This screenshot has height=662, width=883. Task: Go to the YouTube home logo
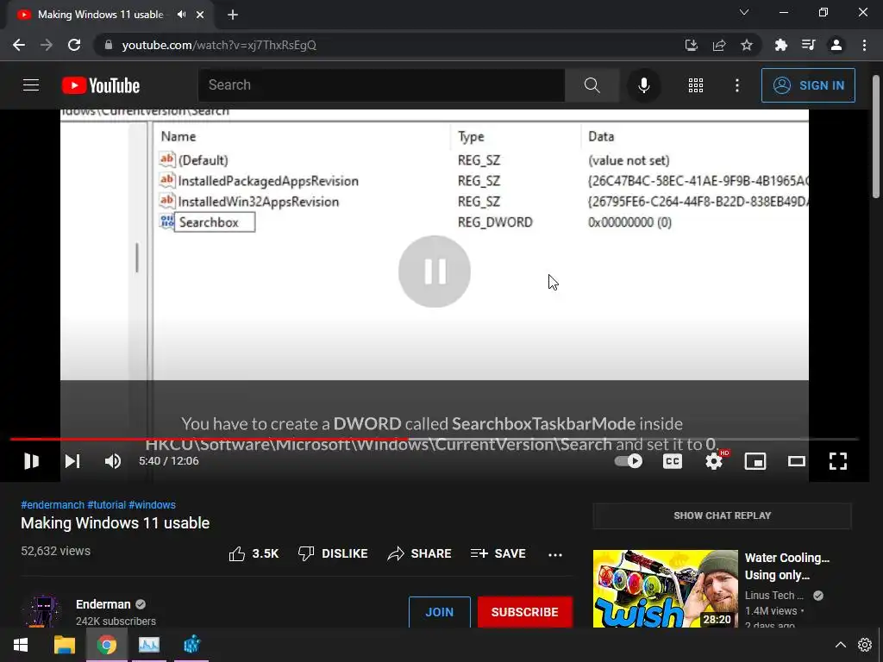101,85
